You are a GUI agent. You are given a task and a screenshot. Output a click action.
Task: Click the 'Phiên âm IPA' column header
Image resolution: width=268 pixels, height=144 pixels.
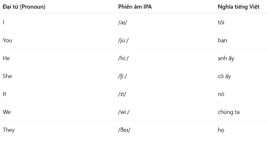135,7
